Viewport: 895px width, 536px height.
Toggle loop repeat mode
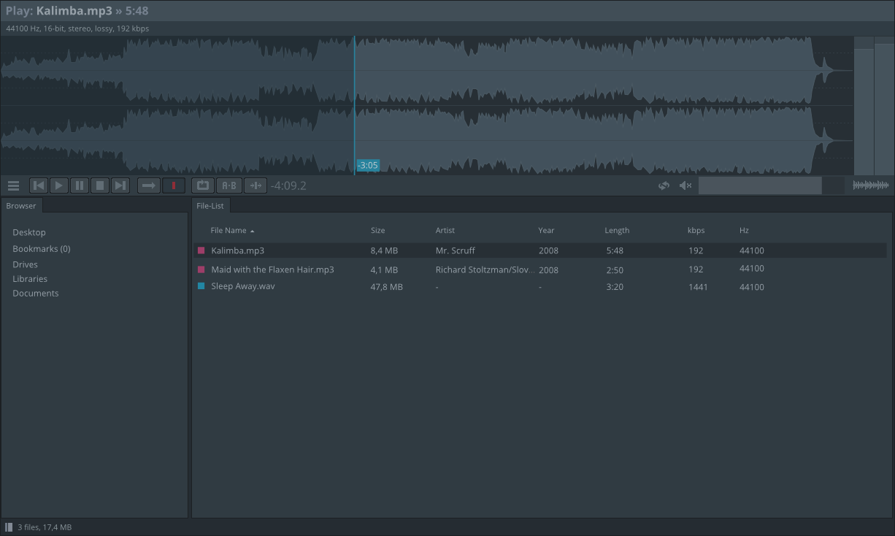(203, 185)
